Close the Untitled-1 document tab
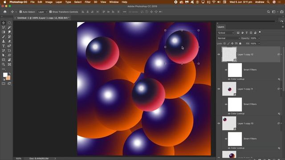The image size is (285, 160). [15, 18]
